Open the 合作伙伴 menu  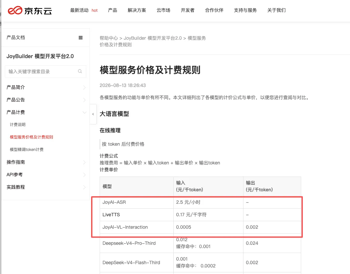point(214,10)
